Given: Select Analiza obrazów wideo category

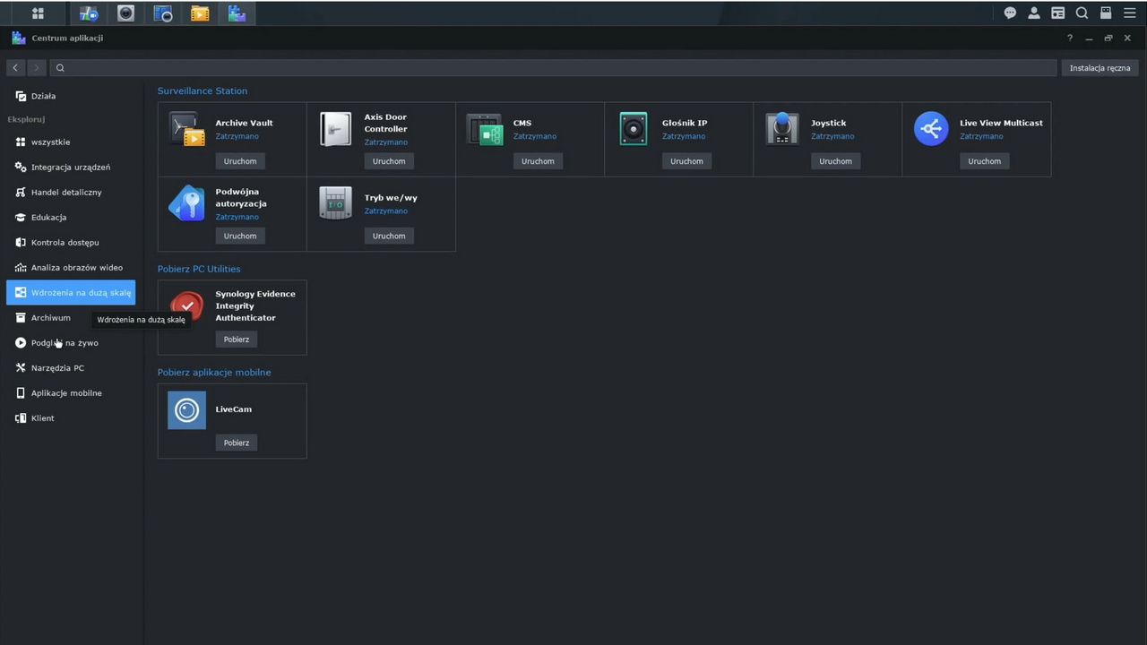Looking at the screenshot, I should (x=71, y=267).
